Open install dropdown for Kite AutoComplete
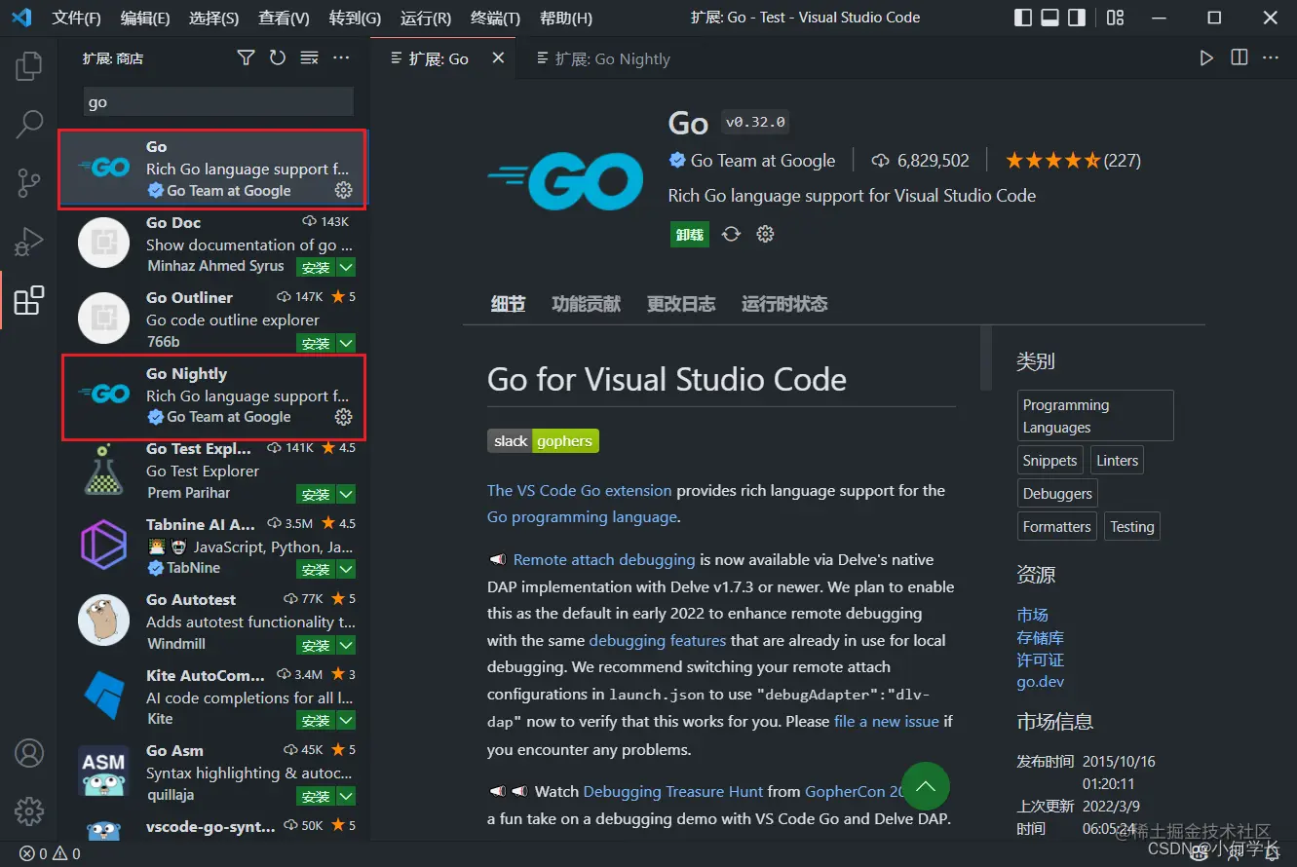Screen dimensions: 1297x867 (x=346, y=720)
